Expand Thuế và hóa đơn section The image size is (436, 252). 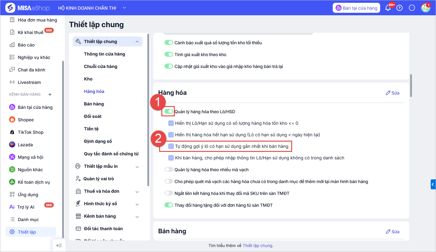point(137,191)
